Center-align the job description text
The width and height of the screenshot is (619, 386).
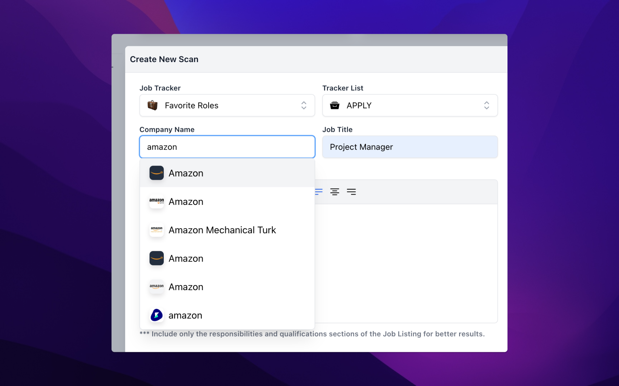pyautogui.click(x=335, y=192)
